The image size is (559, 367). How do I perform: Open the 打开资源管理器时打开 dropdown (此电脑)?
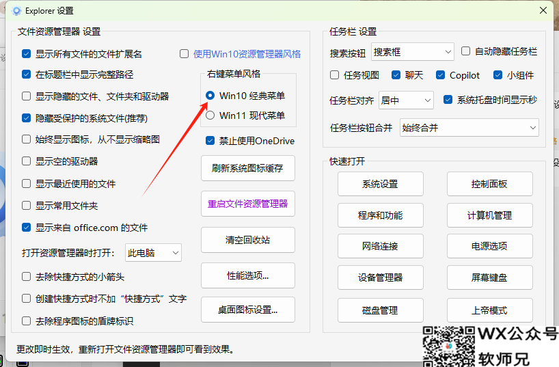pyautogui.click(x=153, y=253)
